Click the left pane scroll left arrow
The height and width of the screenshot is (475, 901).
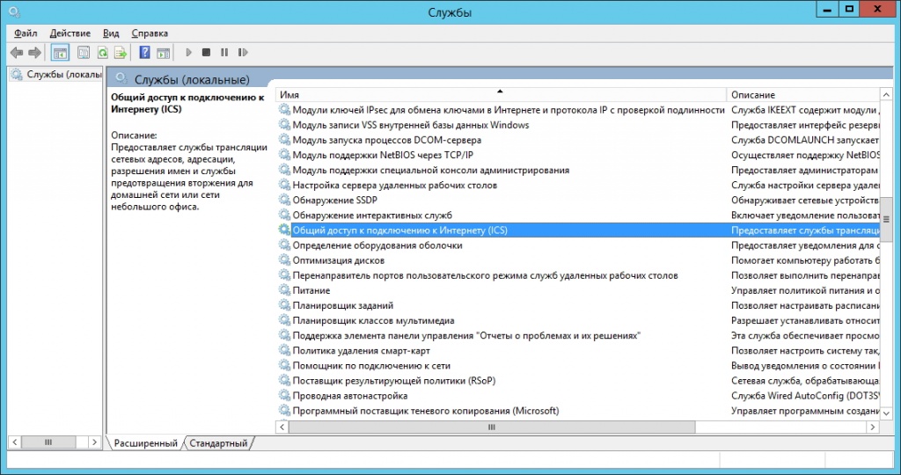point(15,442)
